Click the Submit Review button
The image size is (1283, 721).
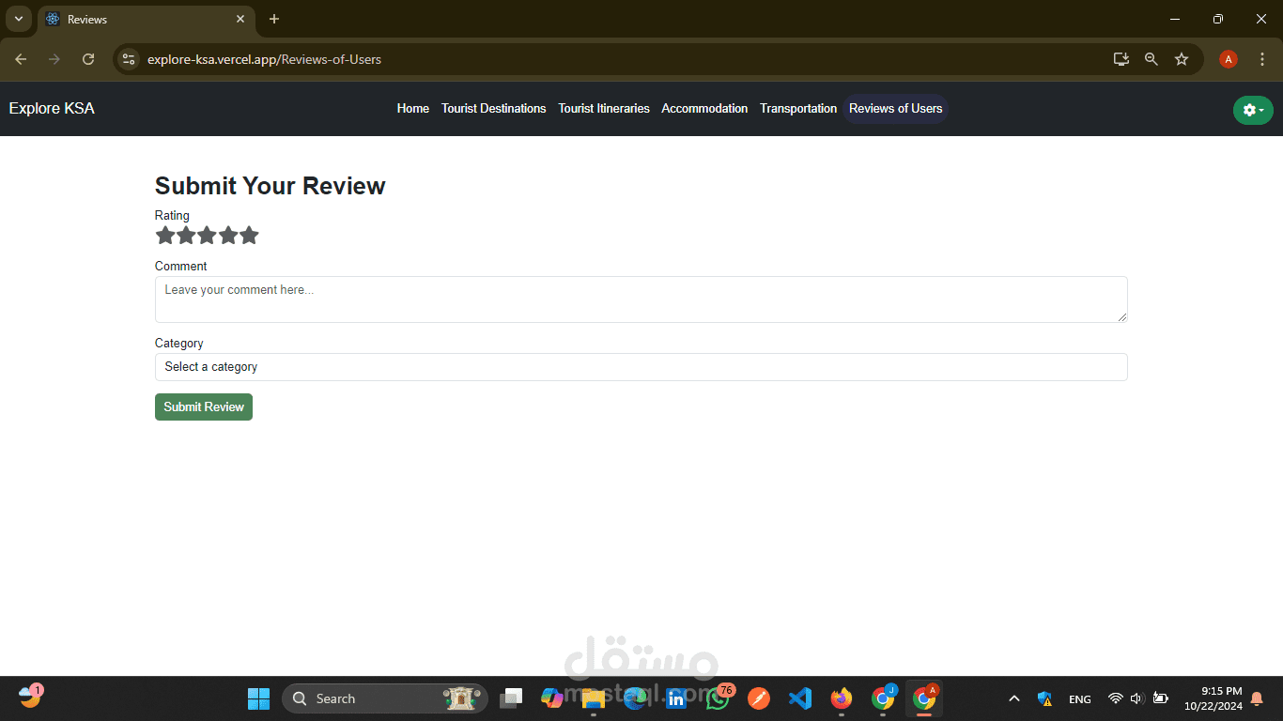click(x=204, y=407)
